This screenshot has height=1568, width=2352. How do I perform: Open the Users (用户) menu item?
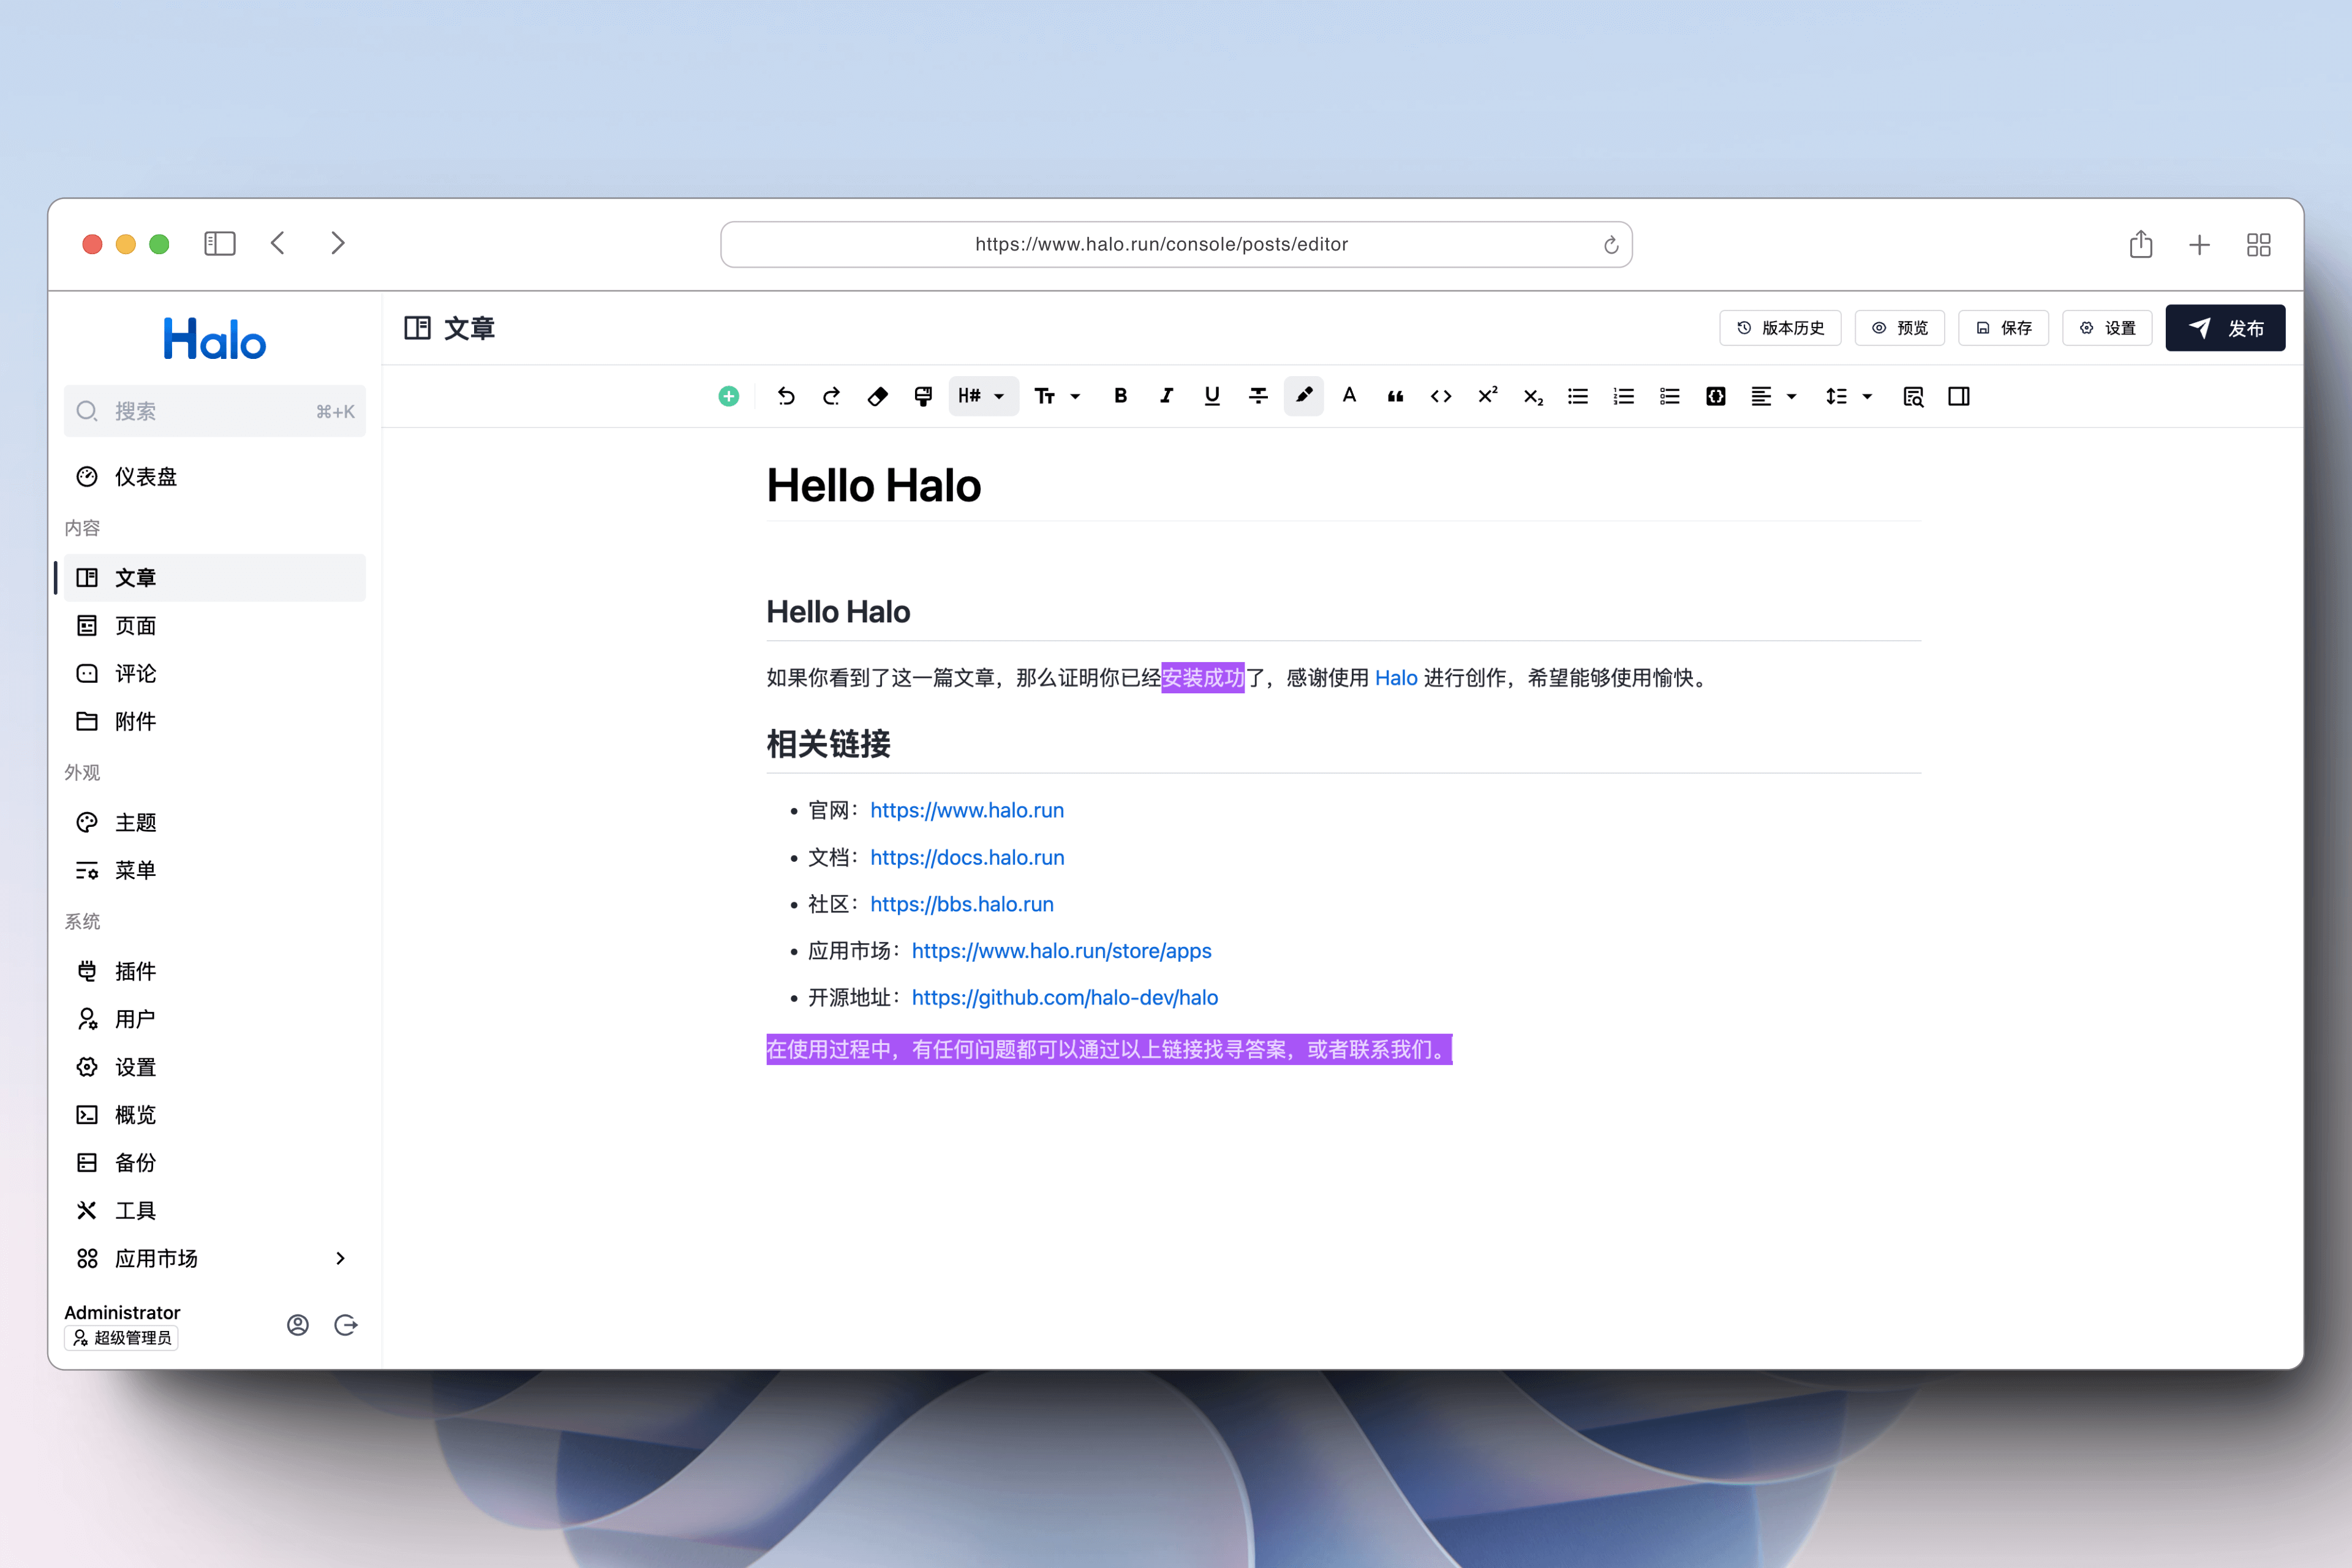tap(215, 1019)
